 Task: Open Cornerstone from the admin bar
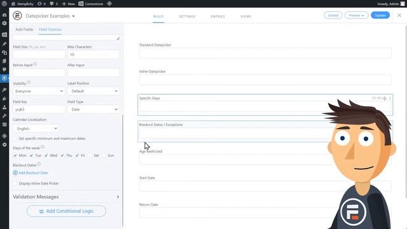91,4
